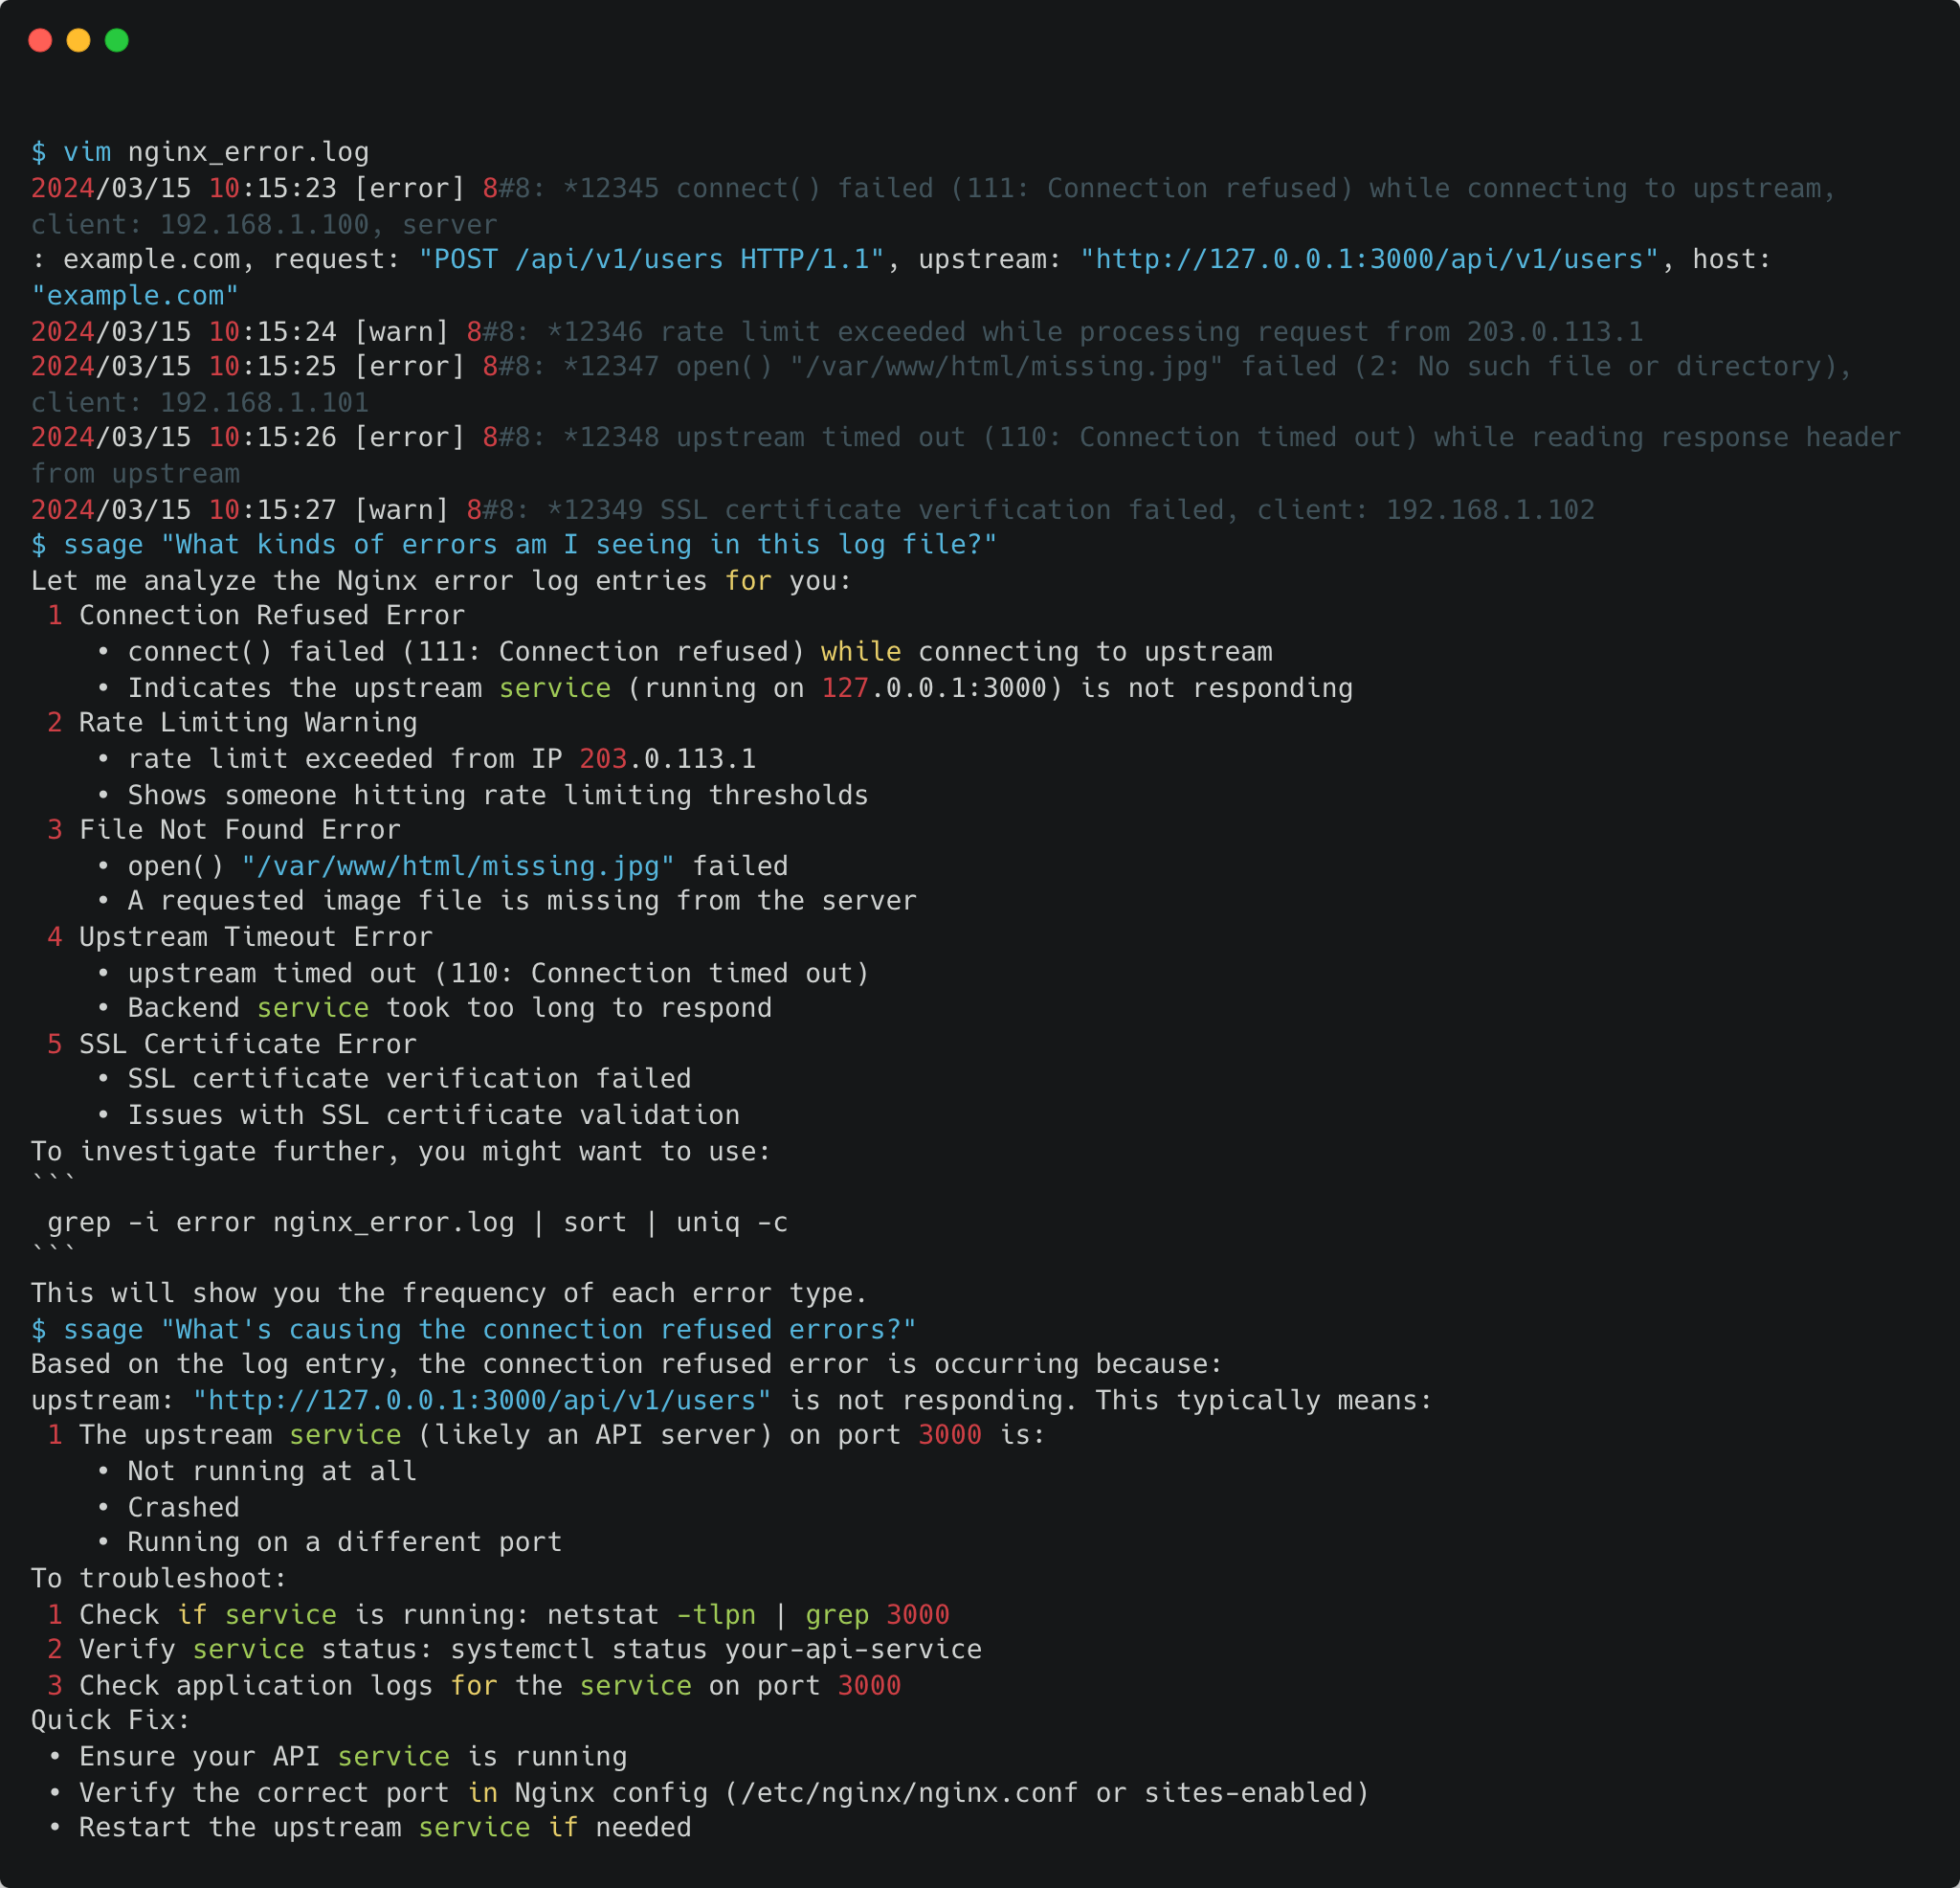Image resolution: width=1960 pixels, height=1888 pixels.
Task: Click heading '3 File Not Found Error'
Action: coord(224,829)
